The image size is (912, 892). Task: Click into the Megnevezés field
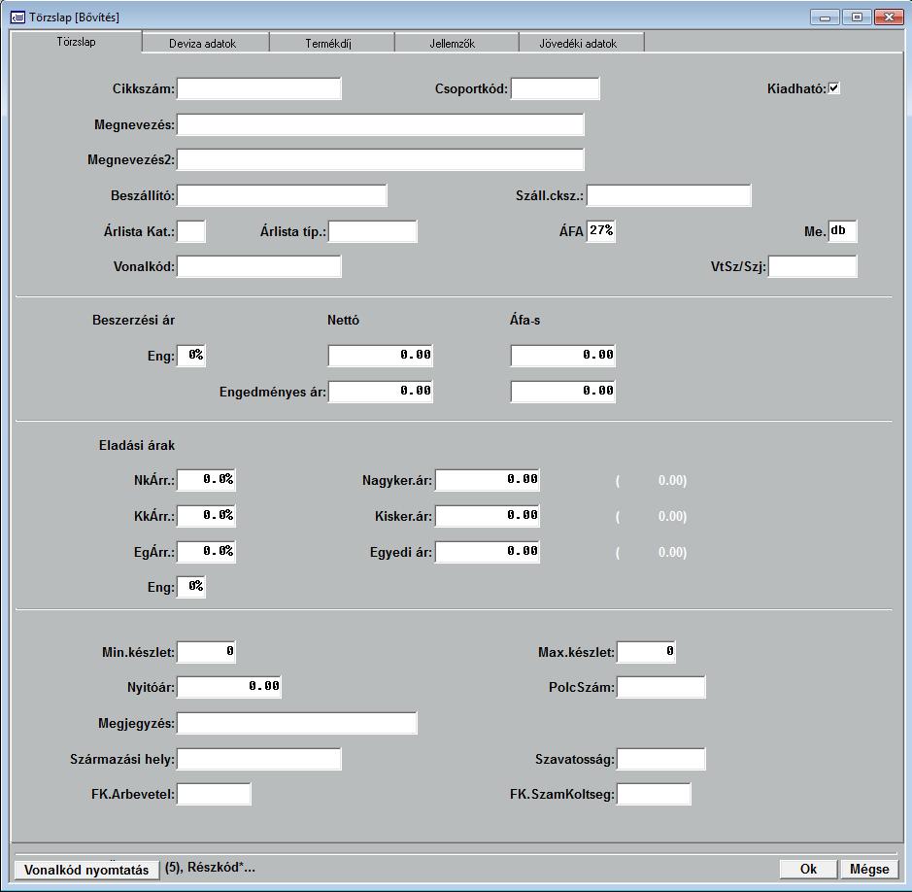[381, 124]
